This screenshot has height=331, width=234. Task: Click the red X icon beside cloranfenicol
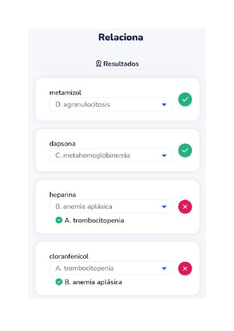[x=185, y=269]
